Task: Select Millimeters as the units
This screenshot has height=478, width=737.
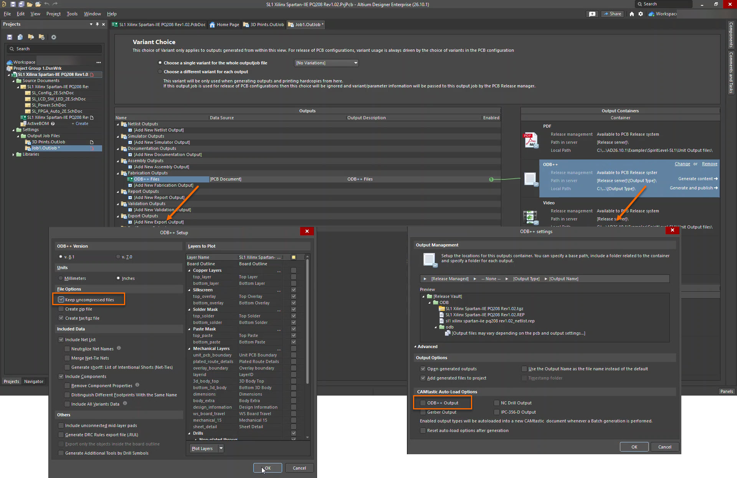Action: [61, 278]
